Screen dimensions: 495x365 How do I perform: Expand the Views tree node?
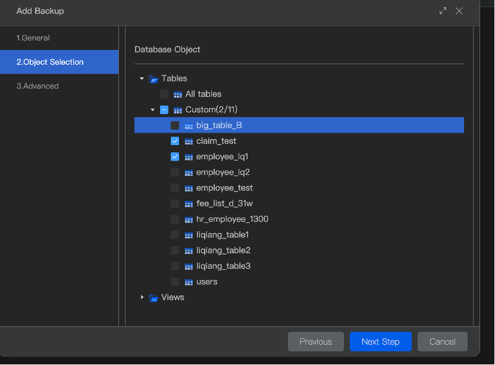coord(142,297)
